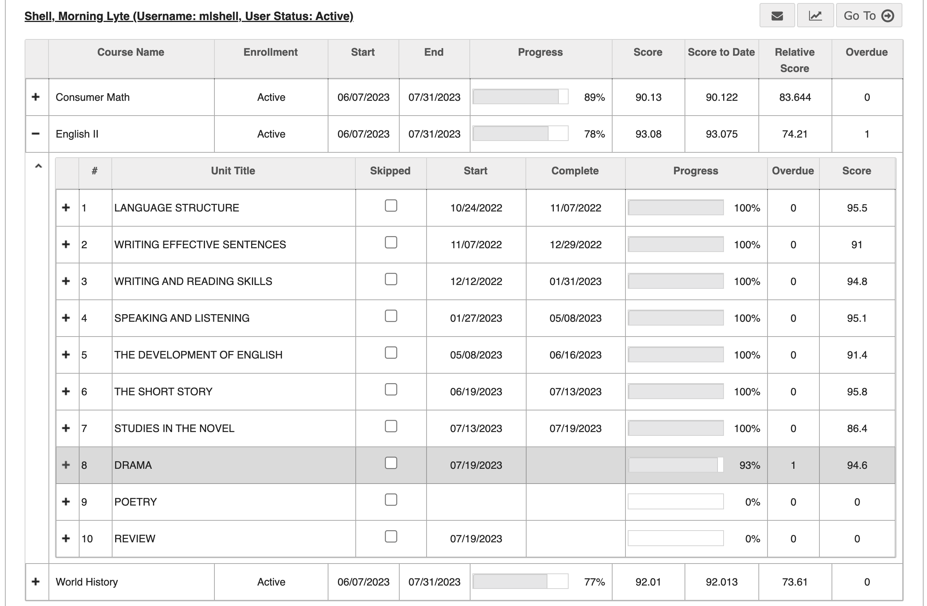Click the caret to collapse the unit list
This screenshot has width=927, height=606.
38,166
